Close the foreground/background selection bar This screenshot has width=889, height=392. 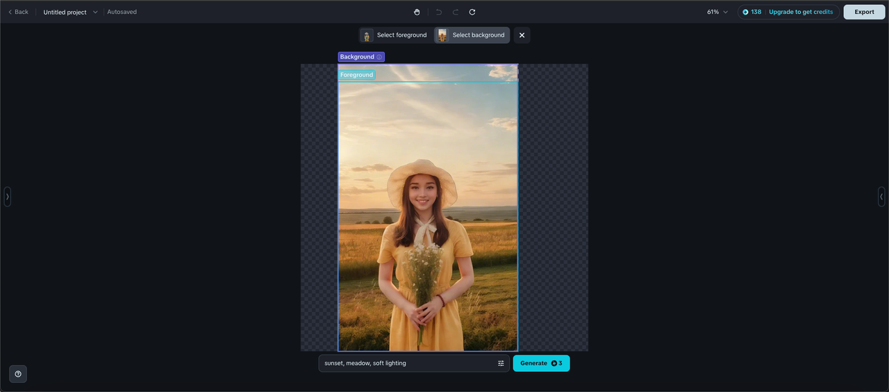tap(522, 35)
